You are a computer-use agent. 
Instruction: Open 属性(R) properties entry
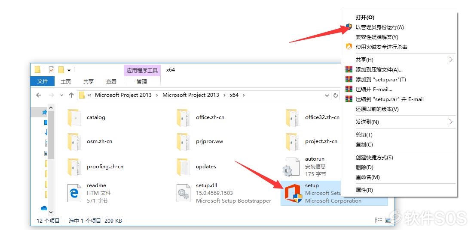399,190
